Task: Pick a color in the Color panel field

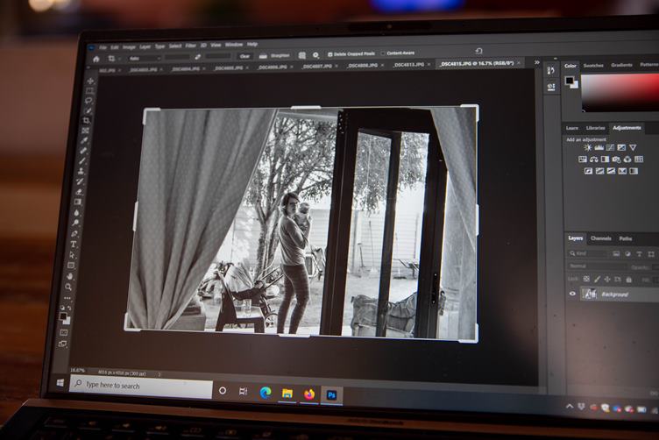Action: click(620, 93)
